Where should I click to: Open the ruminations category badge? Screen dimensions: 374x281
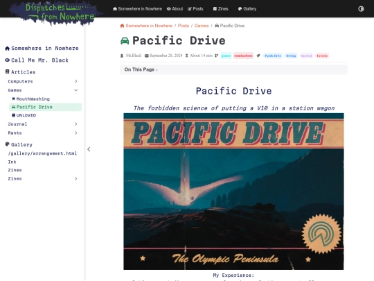click(243, 56)
